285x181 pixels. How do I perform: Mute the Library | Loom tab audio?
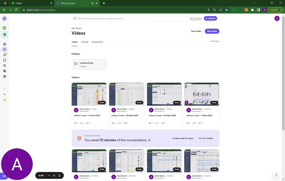click(92, 3)
